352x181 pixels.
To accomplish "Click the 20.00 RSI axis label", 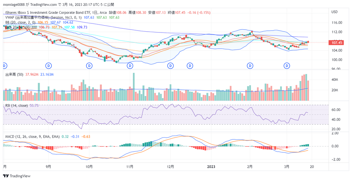I will pos(336,129).
